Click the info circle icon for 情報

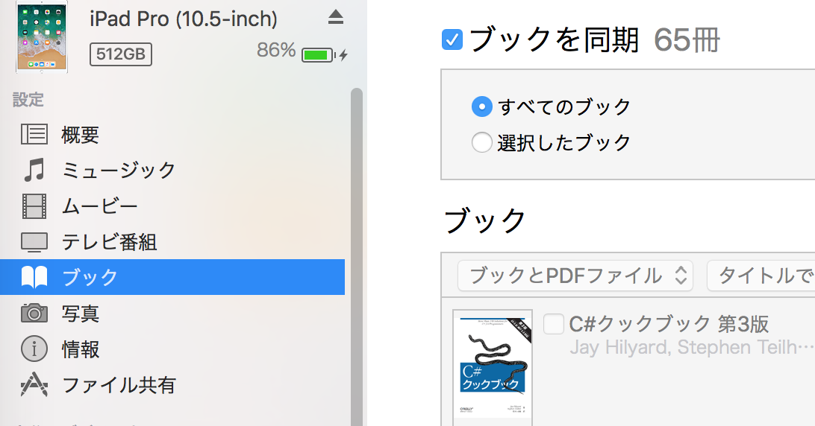coord(34,349)
